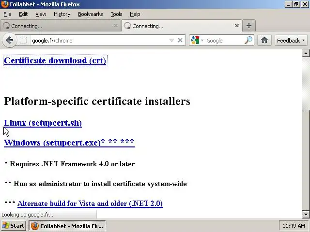Viewport: 310px width, 232px height.
Task: Minimize the Firefox window
Action: [x=288, y=4]
